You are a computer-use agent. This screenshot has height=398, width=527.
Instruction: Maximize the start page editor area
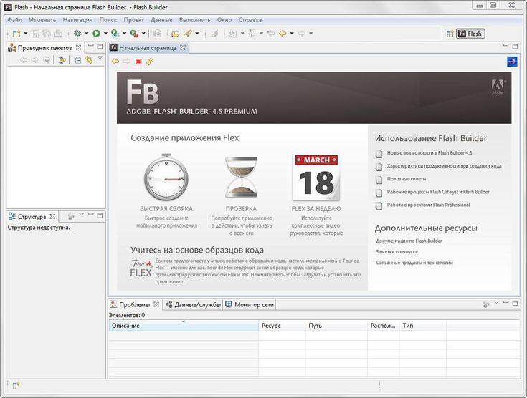pos(515,47)
